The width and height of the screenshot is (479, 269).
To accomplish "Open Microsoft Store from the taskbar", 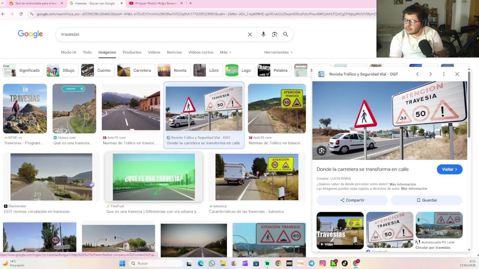I will coord(256,263).
